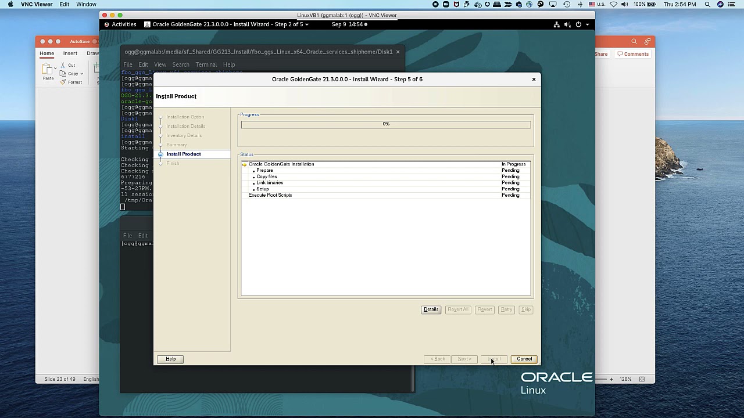Click the GNOME network wired icon
The width and height of the screenshot is (744, 418).
tap(556, 24)
